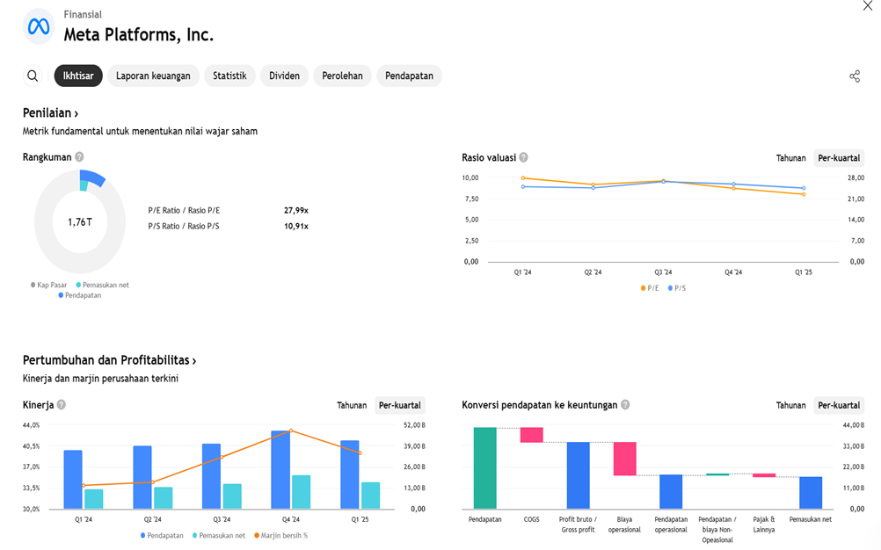Click the Meta Platforms logo icon
This screenshot has width=881, height=550.
coord(38,26)
